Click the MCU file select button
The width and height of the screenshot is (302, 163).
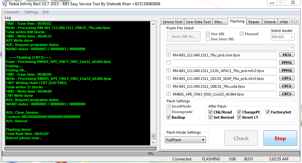287,55
